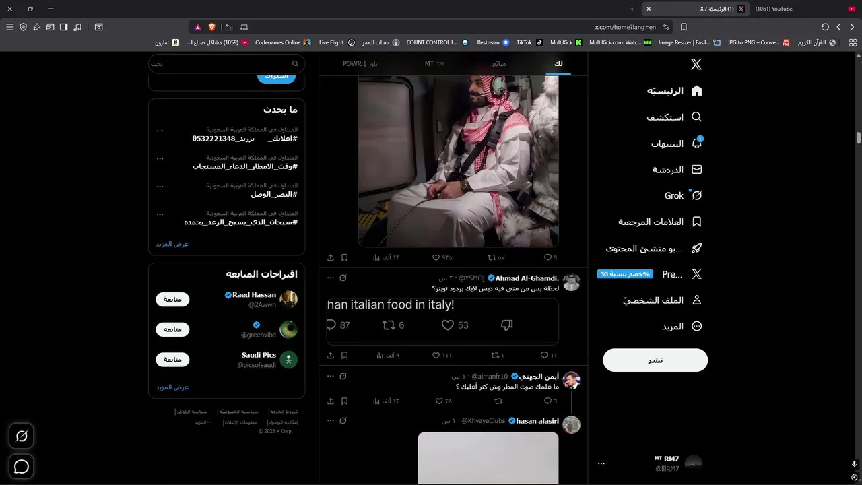Viewport: 862px width, 485px height.
Task: Show more trends (عرض المزيد) under ما يحدث
Action: [172, 244]
